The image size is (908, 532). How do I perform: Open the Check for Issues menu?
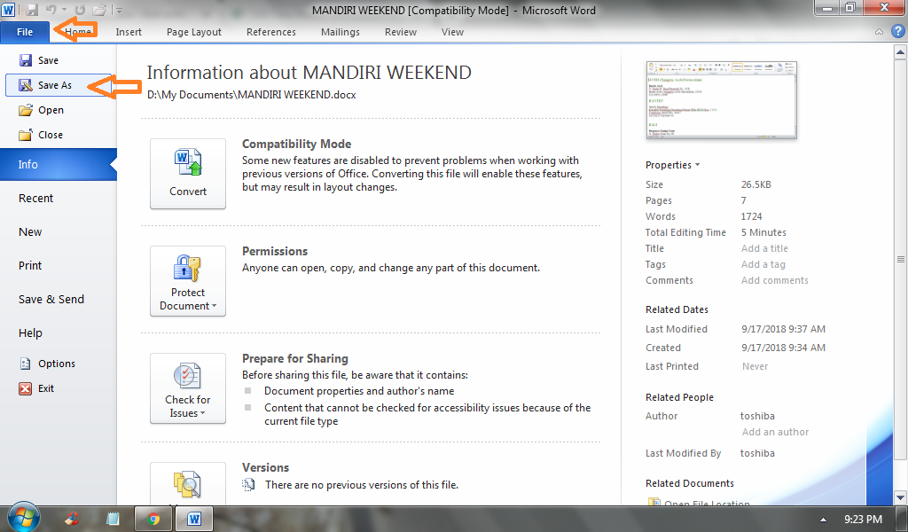188,387
